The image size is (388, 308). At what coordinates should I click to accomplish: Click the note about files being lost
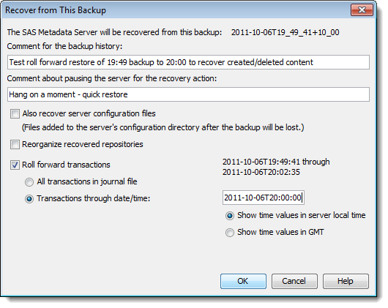(x=163, y=127)
